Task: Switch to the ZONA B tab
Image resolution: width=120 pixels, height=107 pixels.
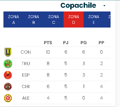Action: [34, 20]
